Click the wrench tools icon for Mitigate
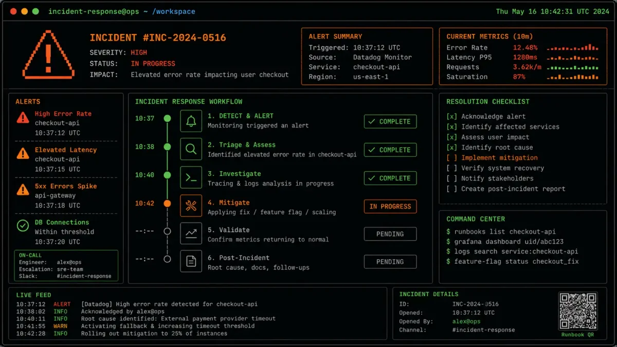This screenshot has height=347, width=617. coord(191,206)
